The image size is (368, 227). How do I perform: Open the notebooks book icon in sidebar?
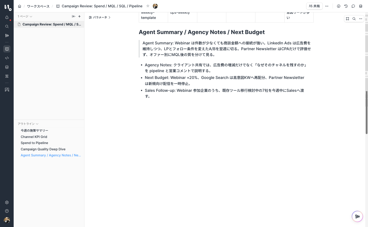point(7,49)
